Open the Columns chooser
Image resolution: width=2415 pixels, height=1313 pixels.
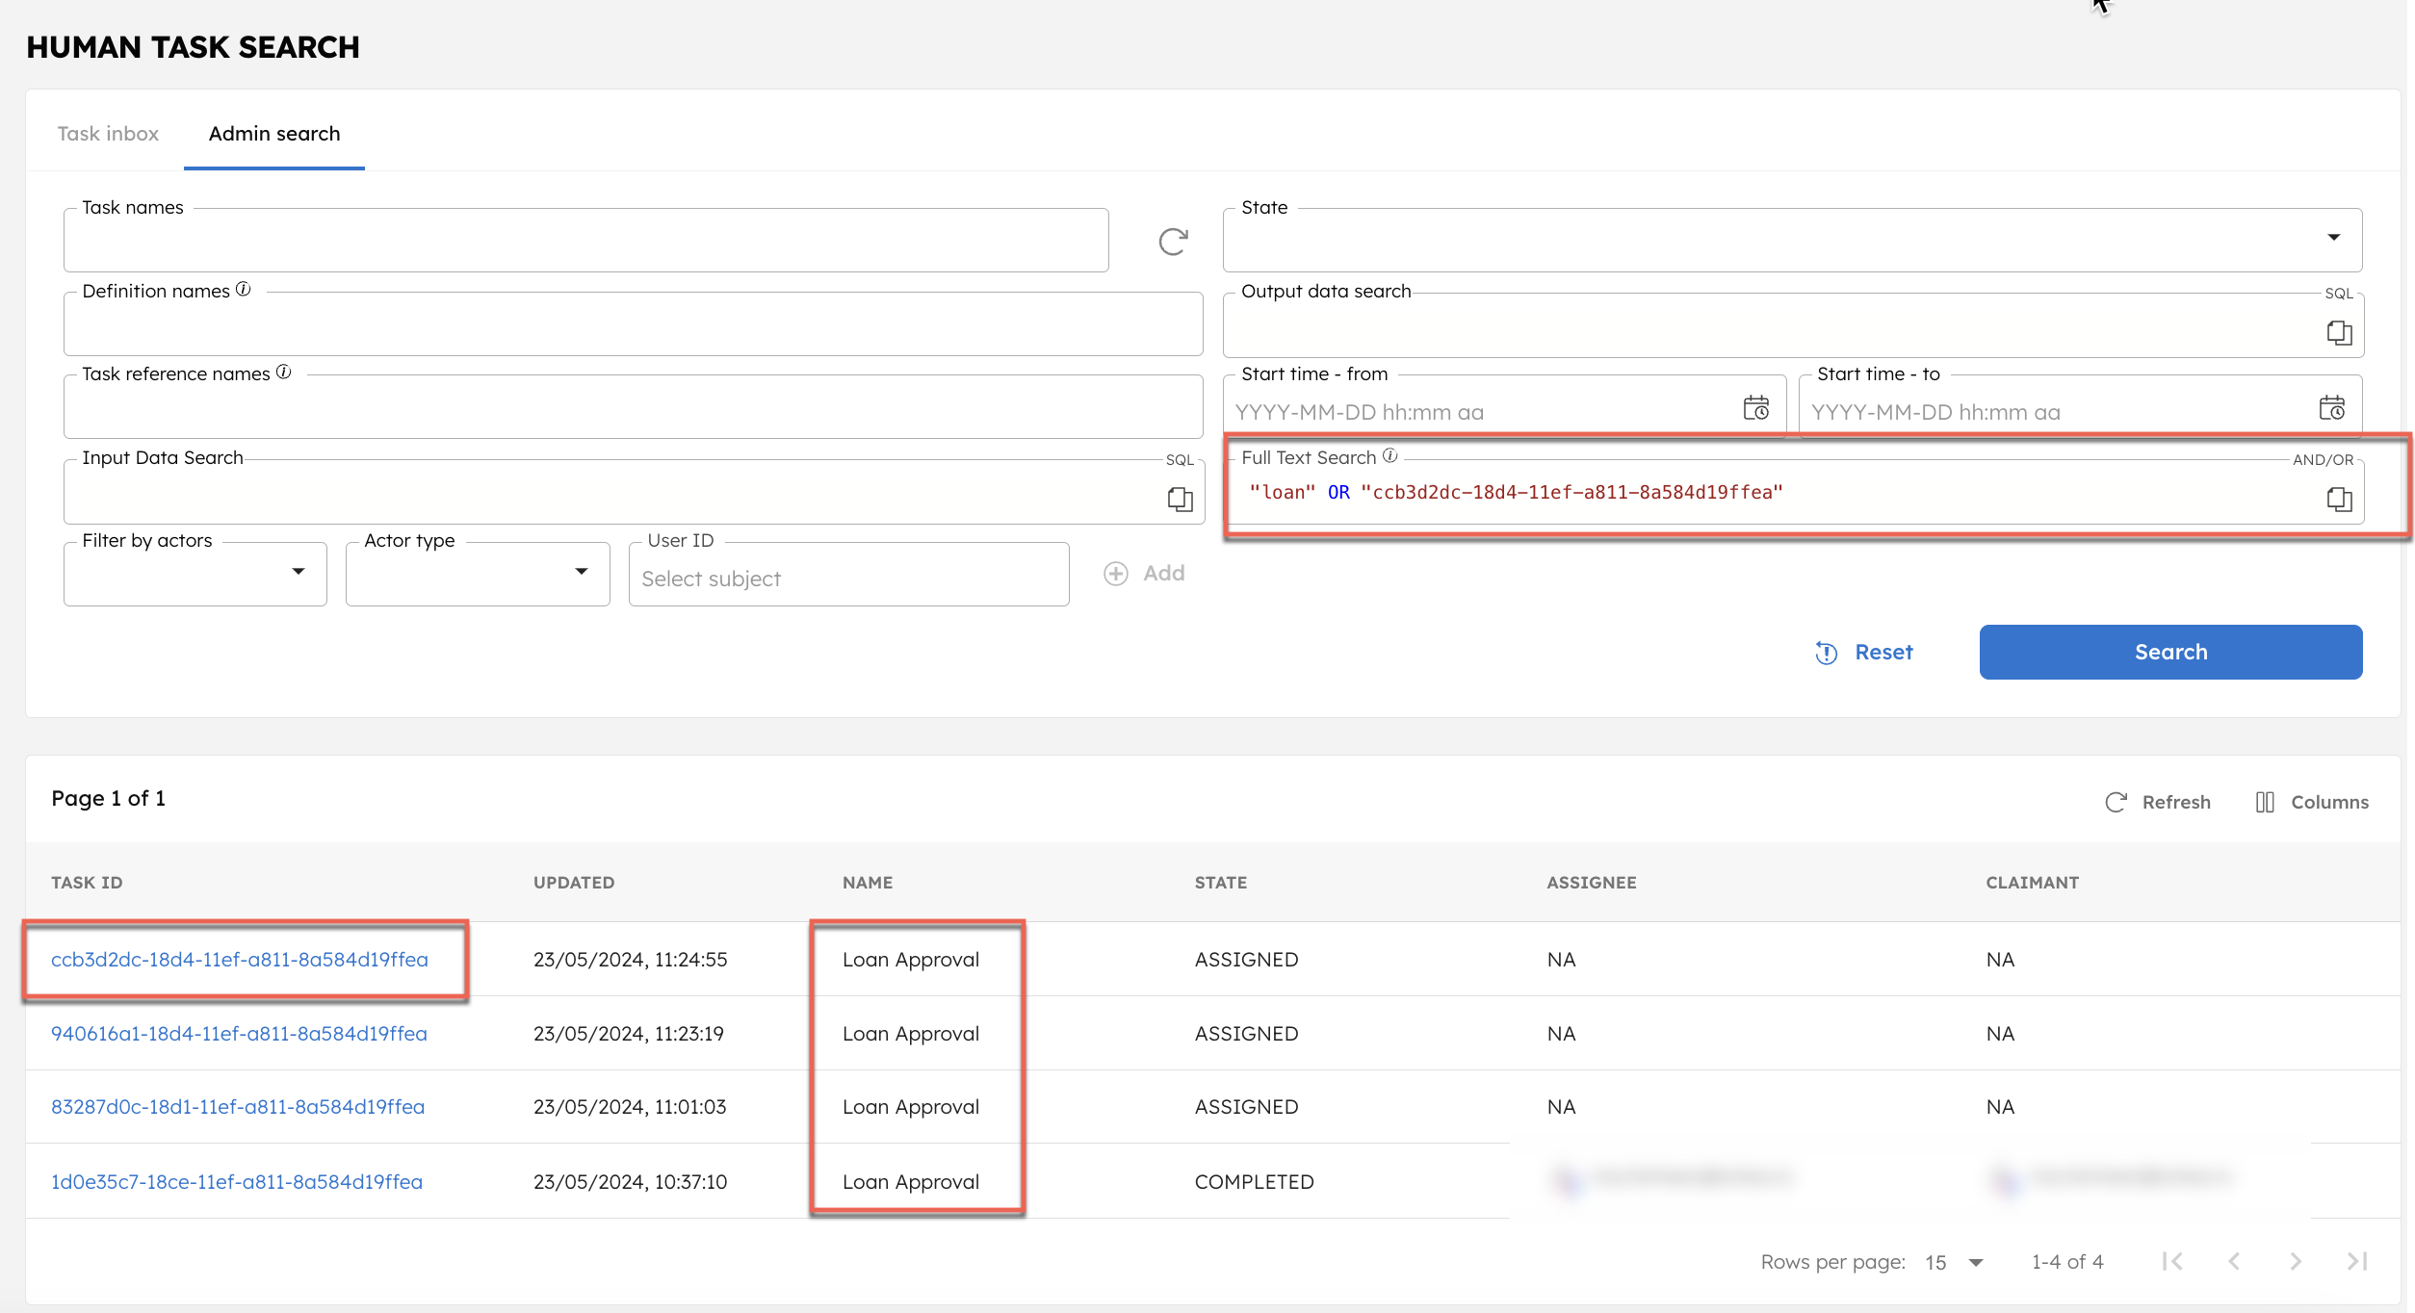point(2312,802)
